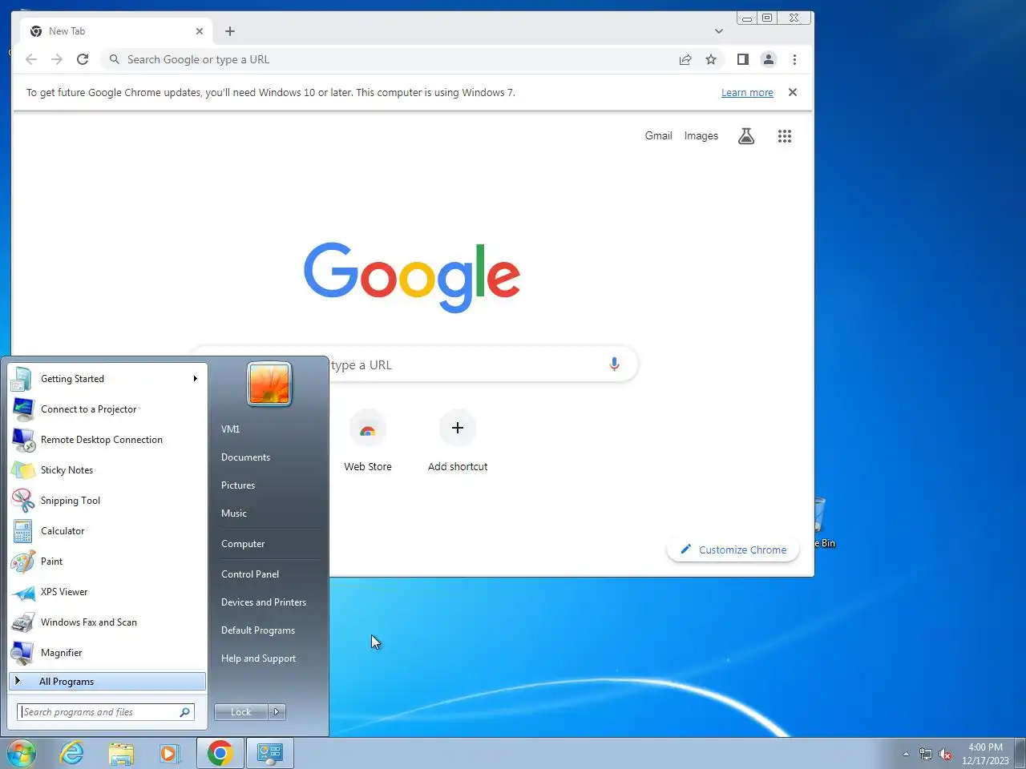
Task: Close the New Tab tab
Action: coord(200,31)
